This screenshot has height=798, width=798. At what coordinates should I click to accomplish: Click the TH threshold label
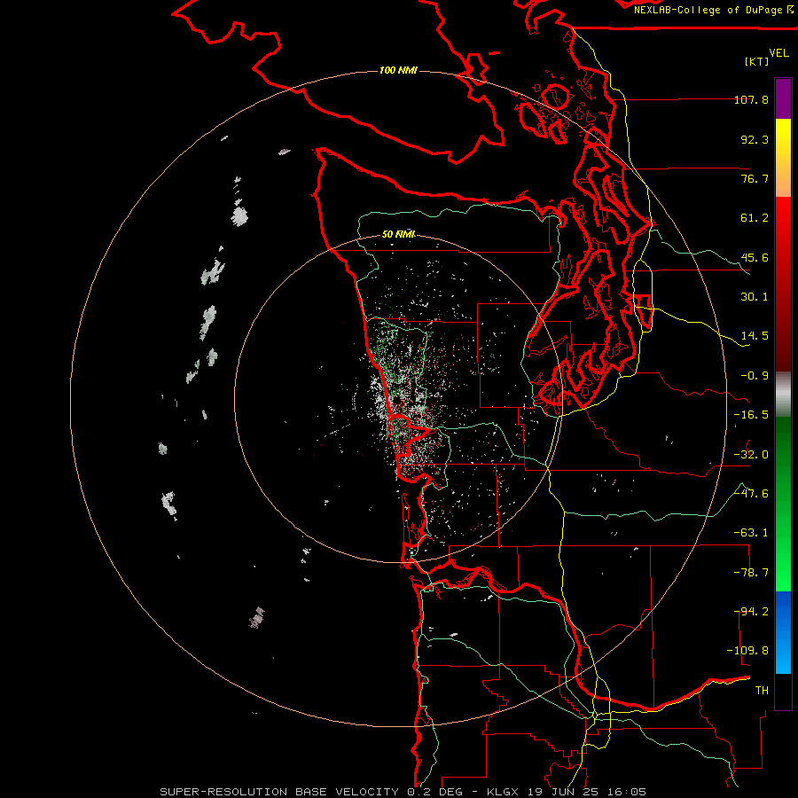tap(762, 691)
